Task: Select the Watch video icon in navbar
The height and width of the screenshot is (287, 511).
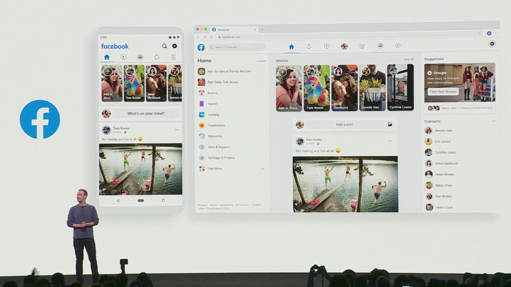Action: coord(326,46)
